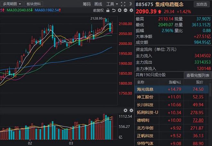The height and width of the screenshot is (146, 212).
Task: Open the 筹码 chip distribution view
Action: (86, 4)
